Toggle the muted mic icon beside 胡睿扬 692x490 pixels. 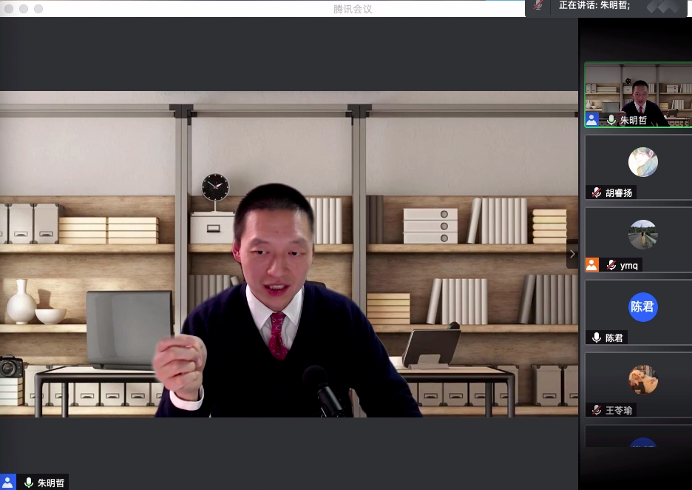click(597, 192)
